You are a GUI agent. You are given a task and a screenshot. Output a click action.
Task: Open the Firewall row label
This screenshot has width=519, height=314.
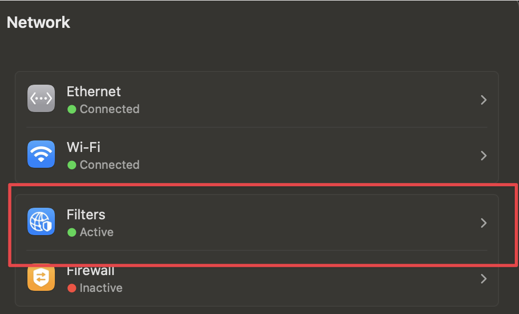(x=91, y=270)
